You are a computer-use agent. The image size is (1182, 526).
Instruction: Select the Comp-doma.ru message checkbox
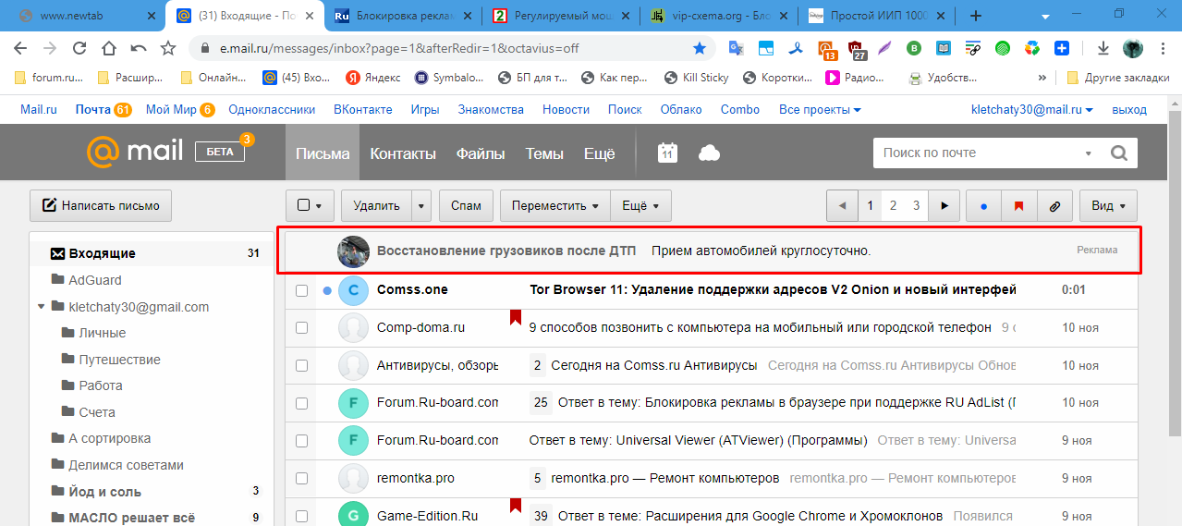tap(301, 327)
